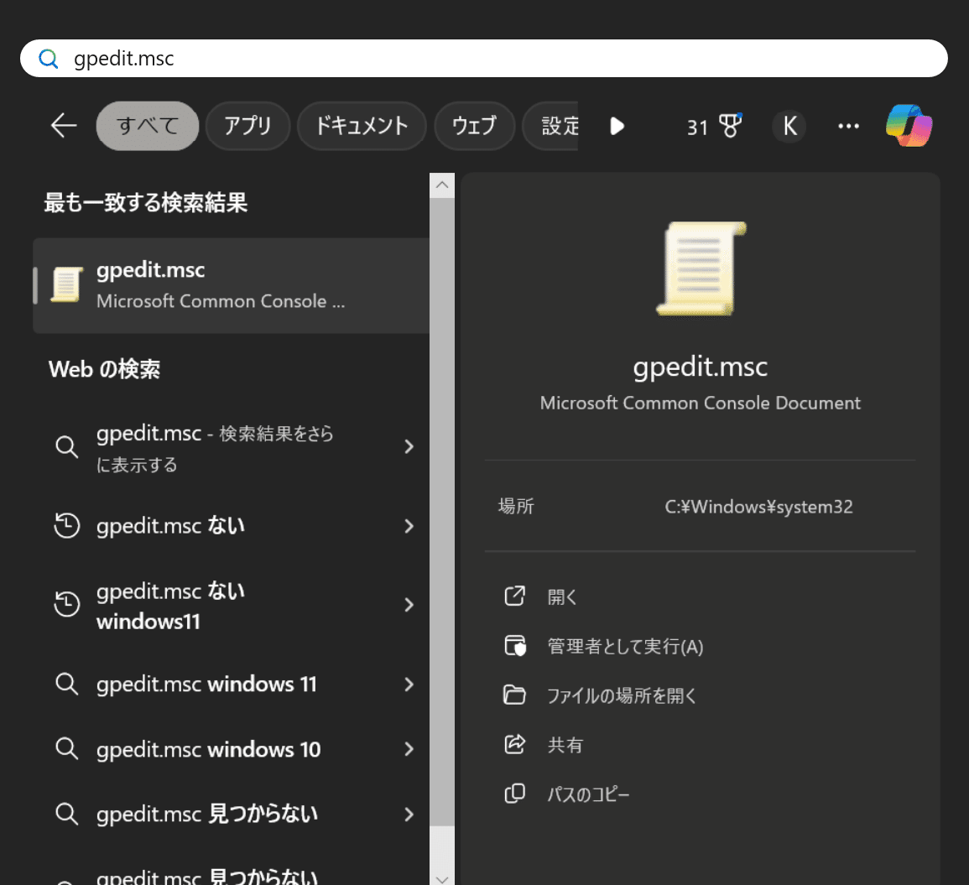The width and height of the screenshot is (969, 885).
Task: Click preview title gpedit.msc text
Action: pos(701,367)
